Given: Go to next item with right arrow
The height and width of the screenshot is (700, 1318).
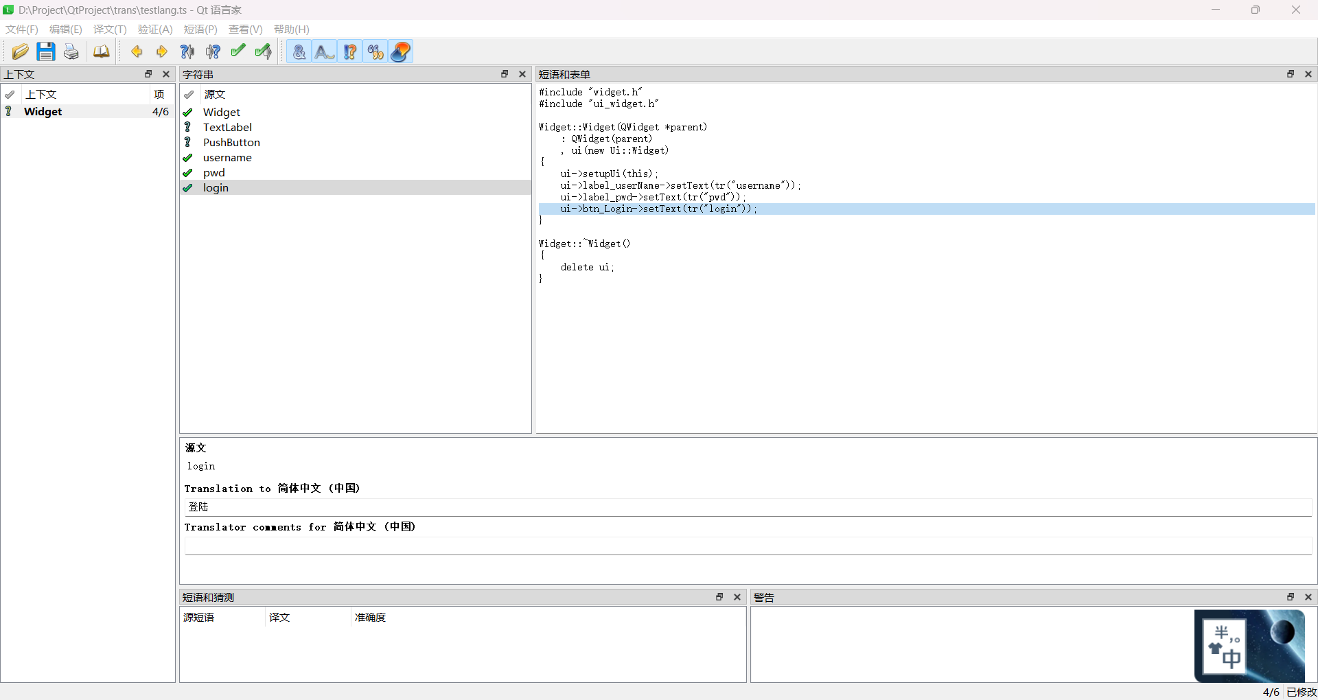Looking at the screenshot, I should [x=162, y=51].
